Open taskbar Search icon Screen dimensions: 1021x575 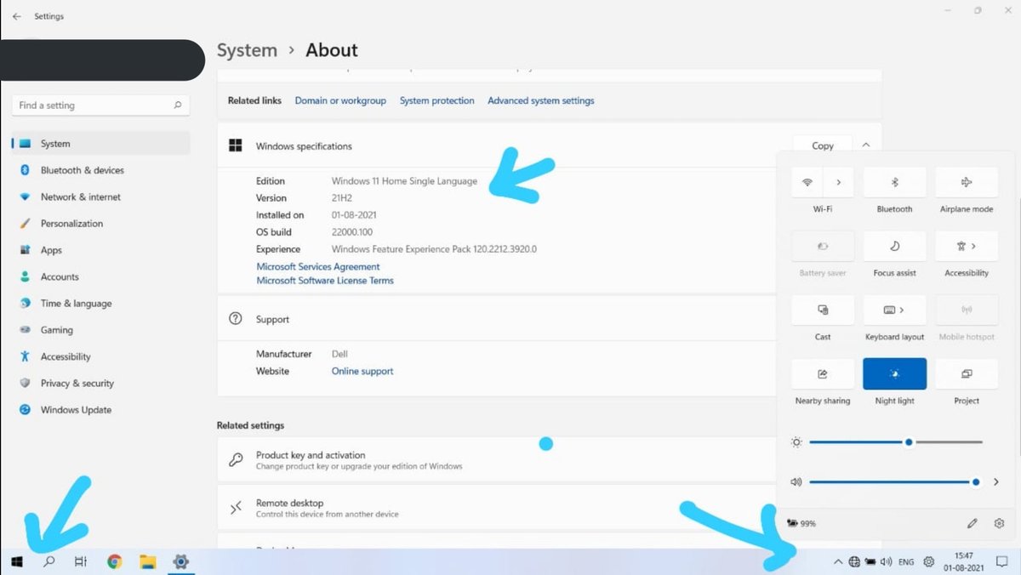(49, 561)
